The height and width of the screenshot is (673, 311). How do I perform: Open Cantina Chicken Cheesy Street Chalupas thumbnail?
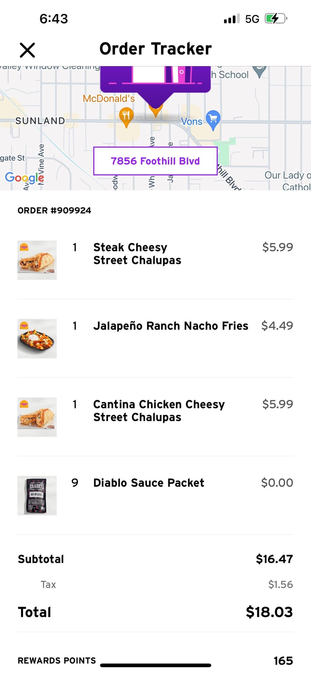point(37,417)
